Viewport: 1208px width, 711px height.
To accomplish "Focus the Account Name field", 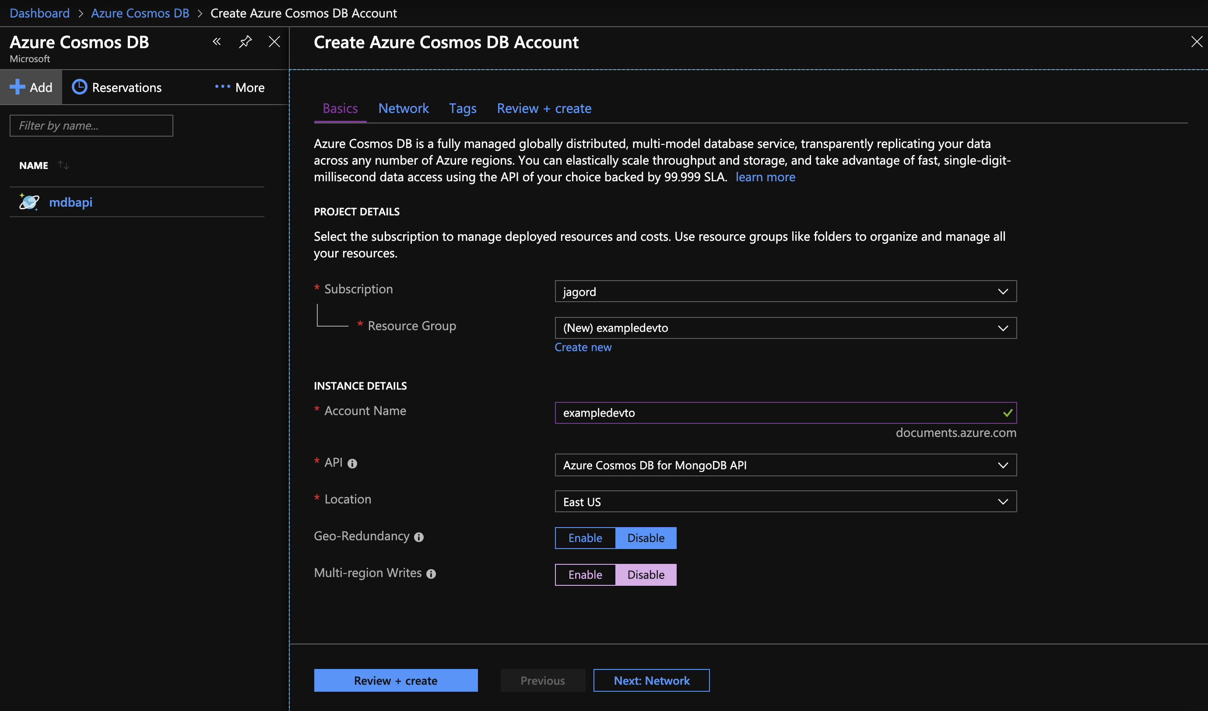I will point(786,413).
